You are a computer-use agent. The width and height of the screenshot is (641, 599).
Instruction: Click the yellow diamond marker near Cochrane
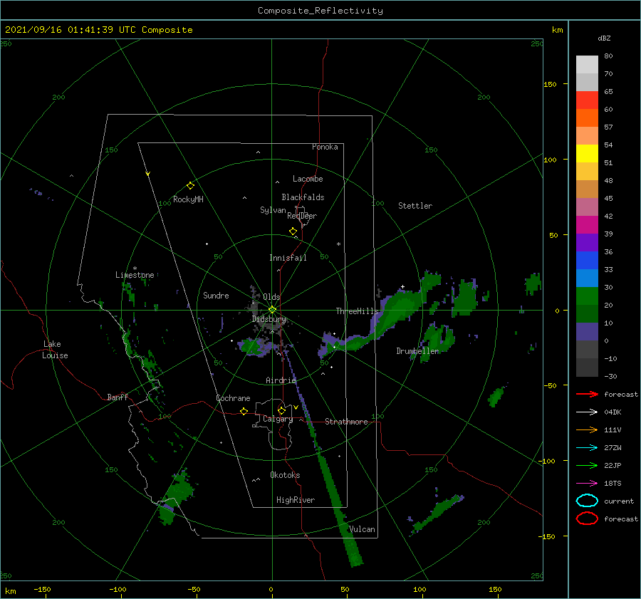(244, 411)
